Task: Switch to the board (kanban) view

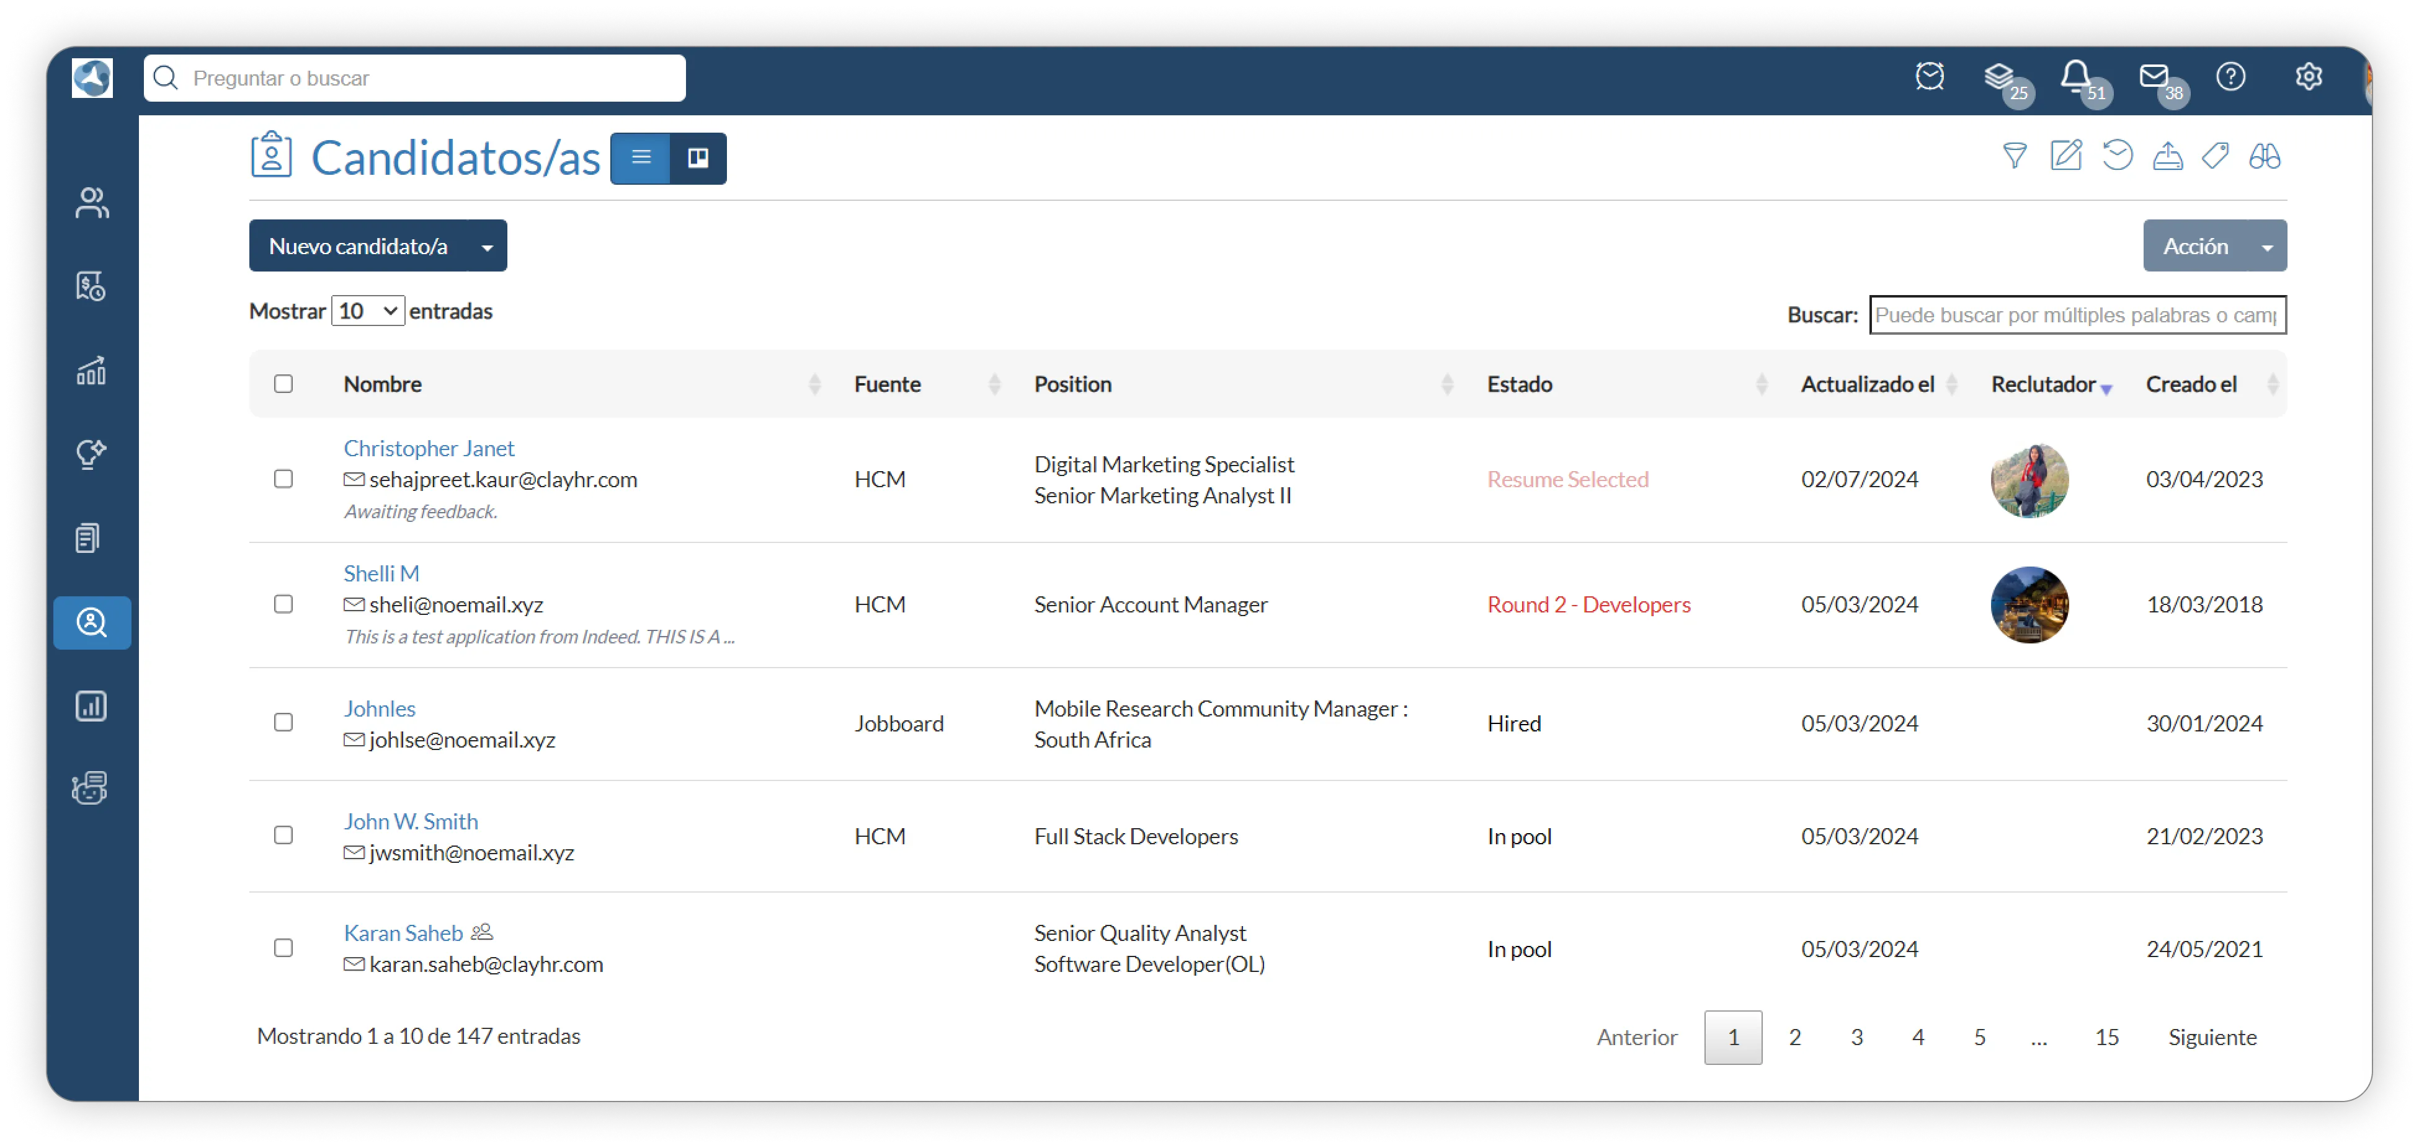Action: click(x=698, y=157)
